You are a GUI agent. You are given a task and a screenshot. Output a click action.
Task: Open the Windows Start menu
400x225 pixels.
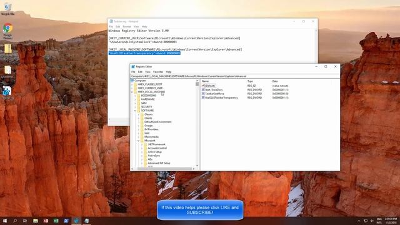click(4, 221)
